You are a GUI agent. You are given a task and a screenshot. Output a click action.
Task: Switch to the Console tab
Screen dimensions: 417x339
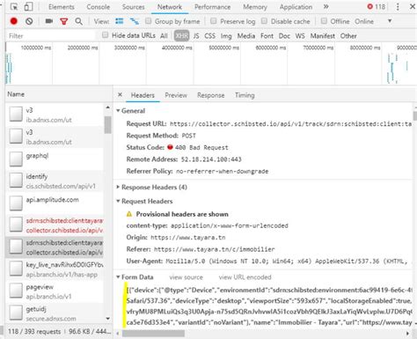[x=99, y=7]
